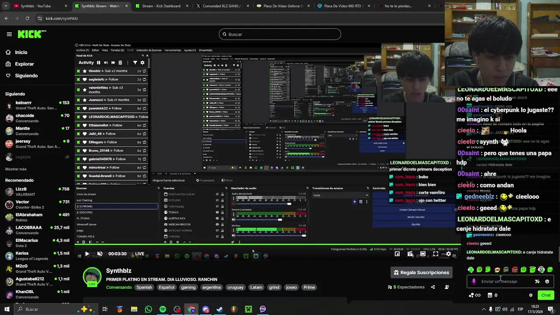Screen dimensions: 560x315
Task: Reload the browser page
Action: tap(27, 18)
